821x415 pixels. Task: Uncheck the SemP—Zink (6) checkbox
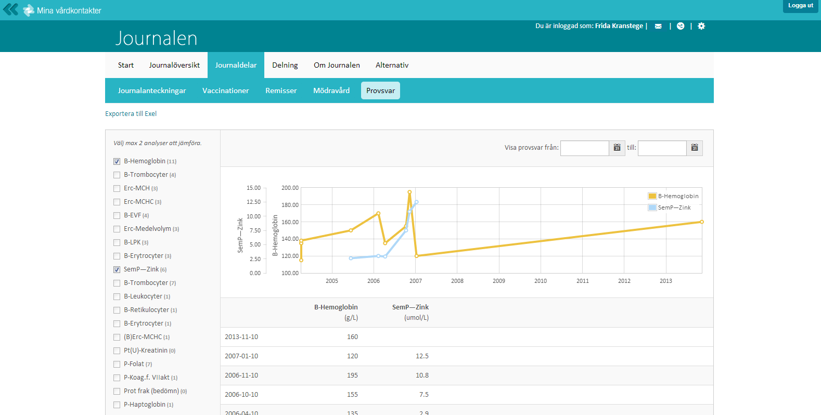pyautogui.click(x=117, y=269)
